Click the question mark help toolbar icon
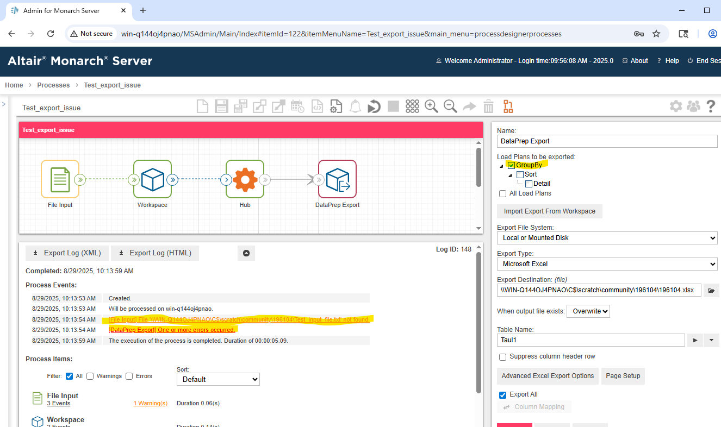The height and width of the screenshot is (427, 721). [711, 106]
